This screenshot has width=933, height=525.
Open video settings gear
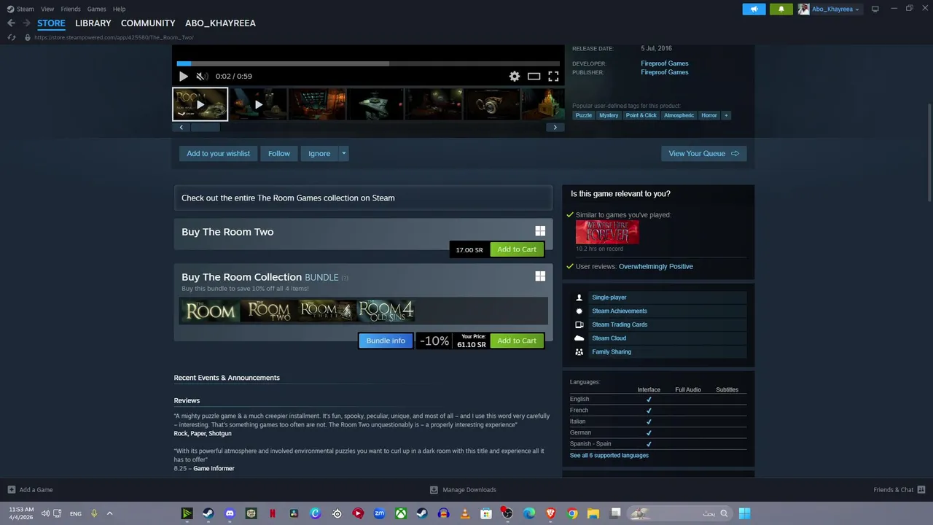[x=515, y=76]
